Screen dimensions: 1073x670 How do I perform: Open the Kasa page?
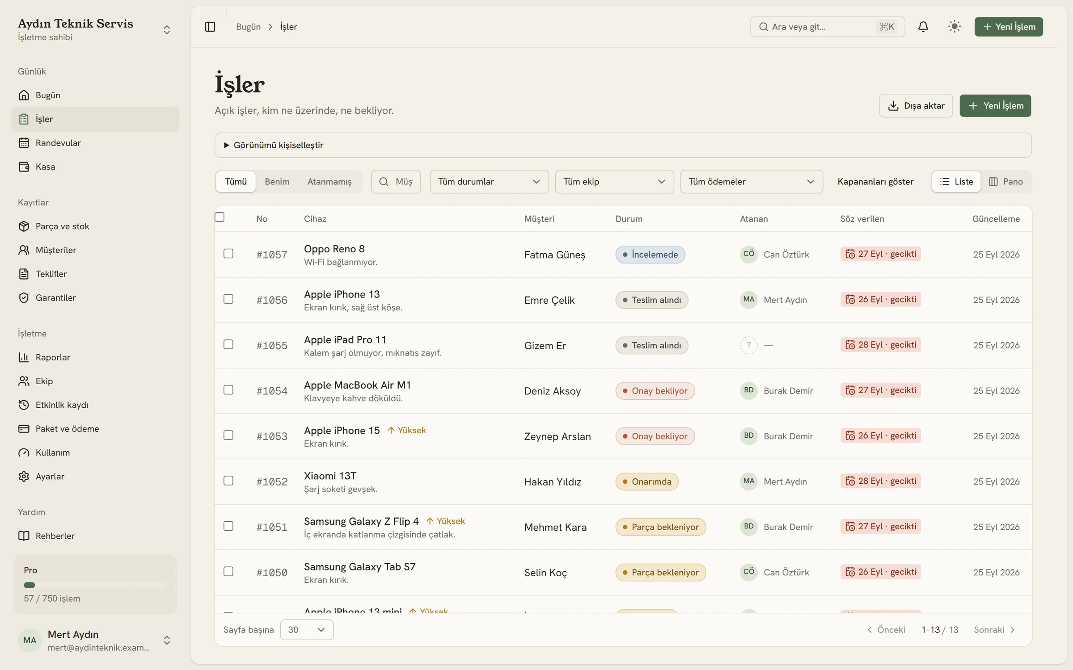pos(95,167)
